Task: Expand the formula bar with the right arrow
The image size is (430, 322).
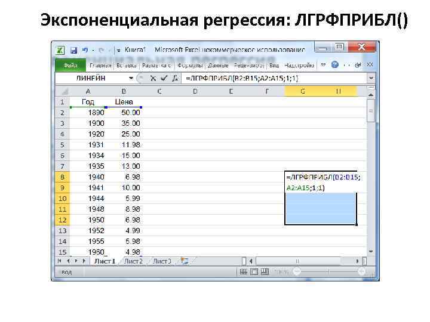Action: 371,78
